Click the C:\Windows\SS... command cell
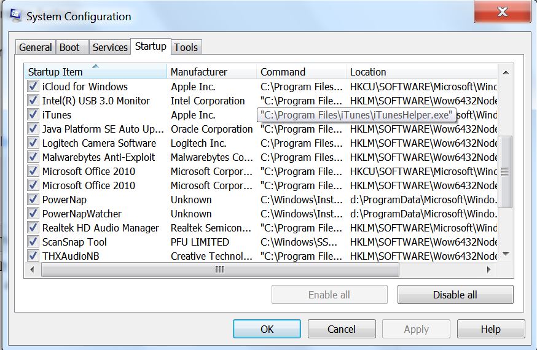The width and height of the screenshot is (537, 350). click(299, 242)
